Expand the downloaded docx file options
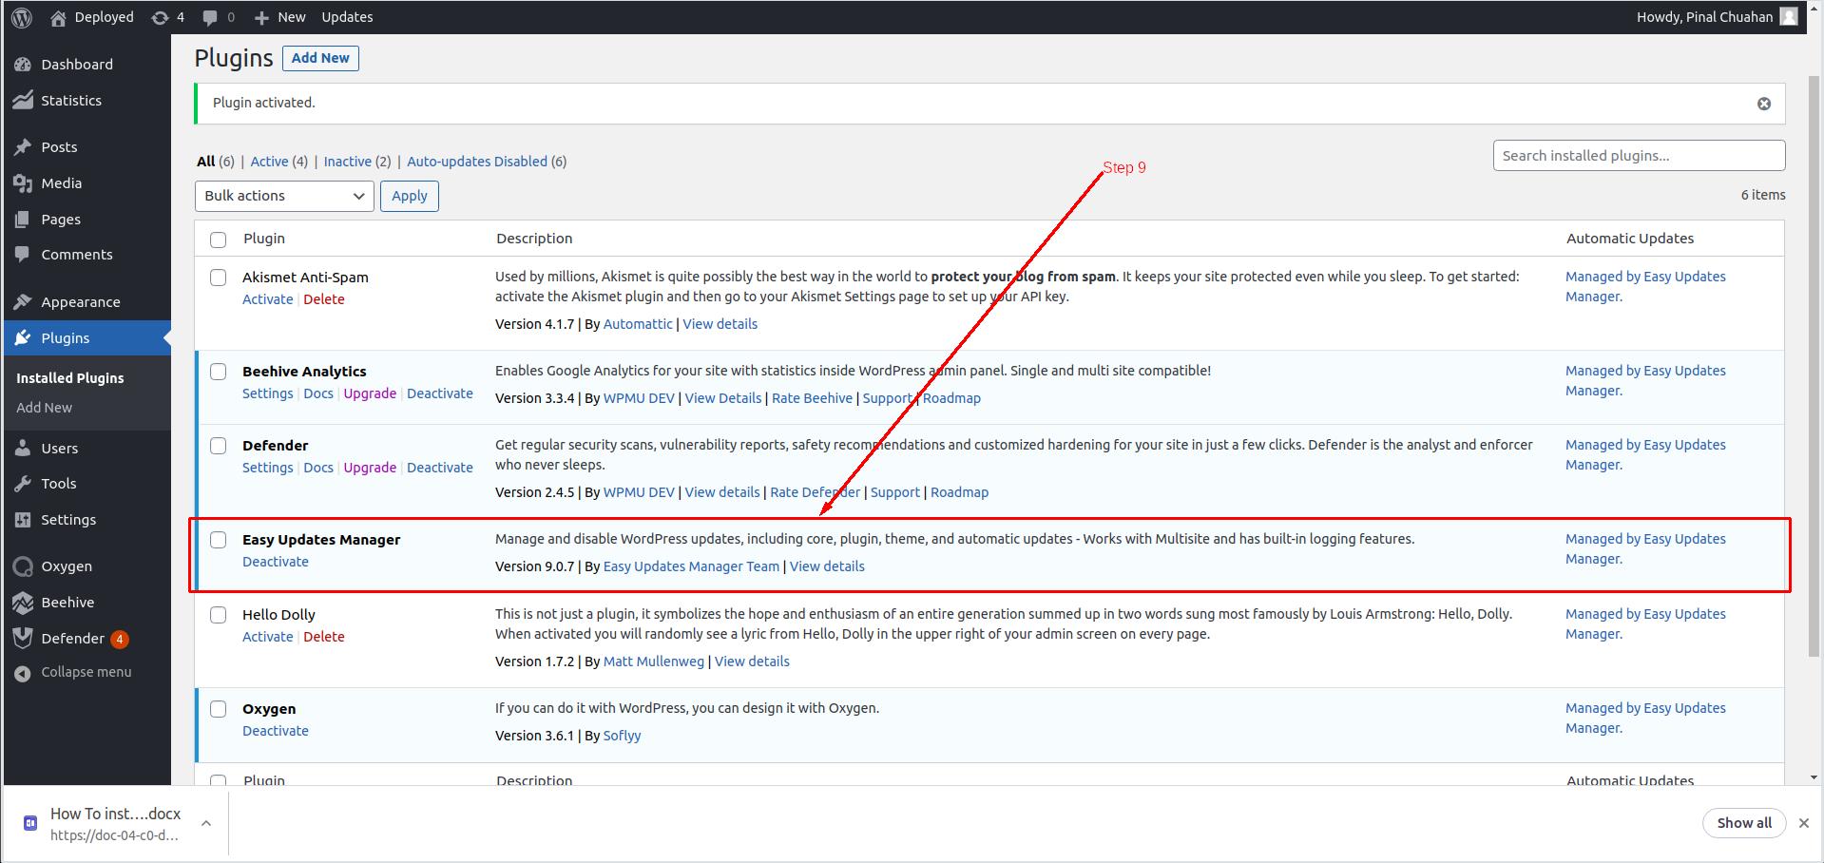 [x=206, y=823]
